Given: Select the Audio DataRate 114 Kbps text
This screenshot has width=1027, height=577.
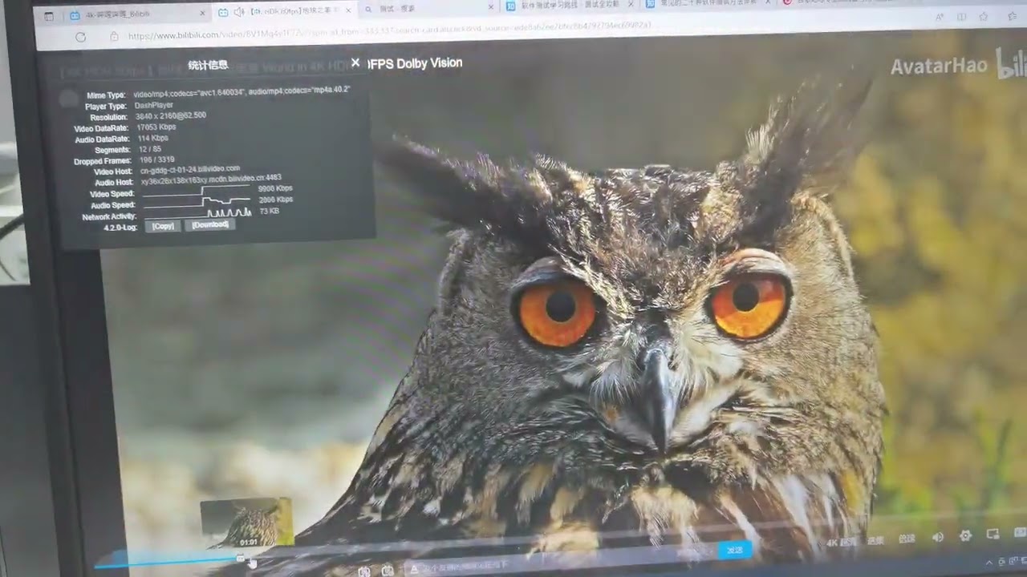Looking at the screenshot, I should pos(152,138).
